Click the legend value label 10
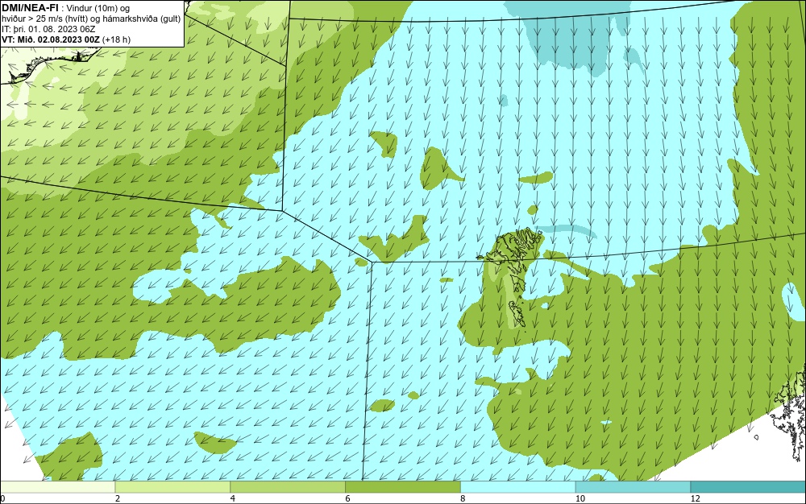806x504 pixels. coord(580,498)
